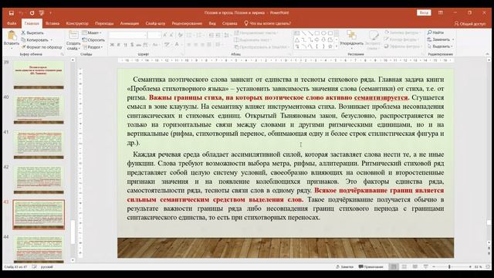Click the Общий доступ share button

point(470,24)
